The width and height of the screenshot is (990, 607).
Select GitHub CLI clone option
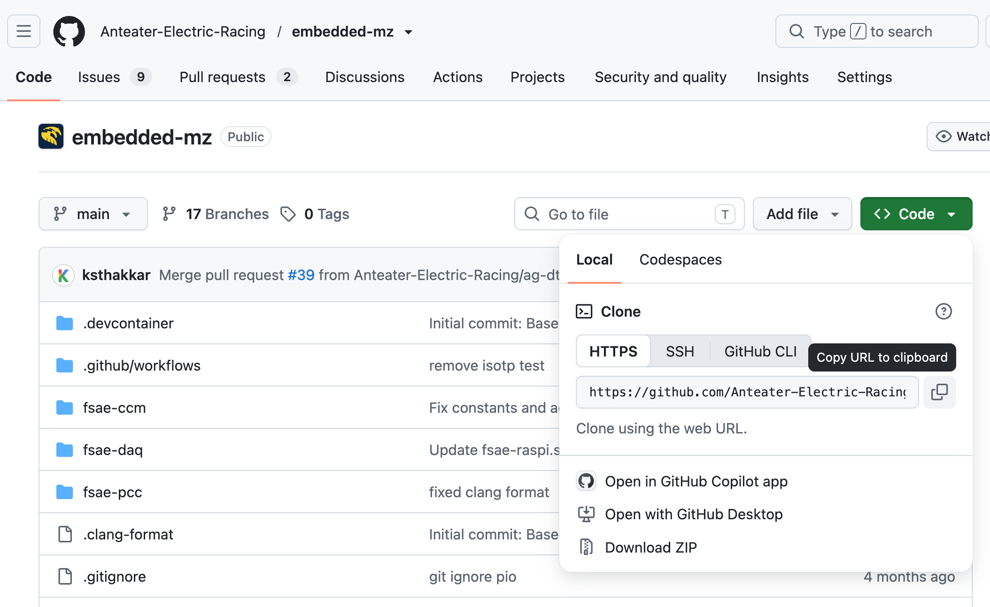tap(760, 351)
